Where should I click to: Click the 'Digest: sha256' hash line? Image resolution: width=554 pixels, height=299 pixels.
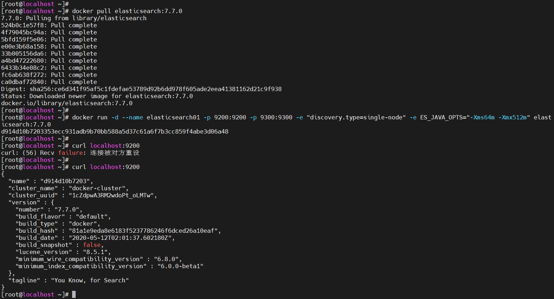[x=141, y=89]
